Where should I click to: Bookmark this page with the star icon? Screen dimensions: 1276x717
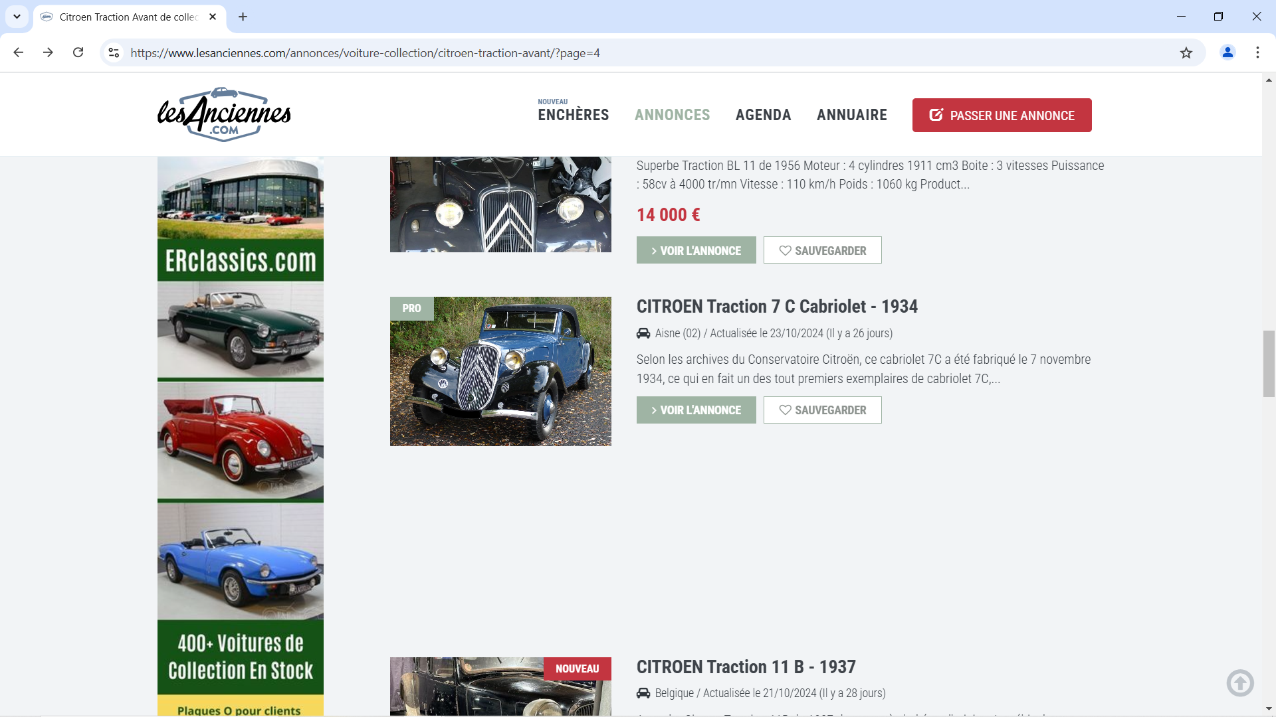point(1186,53)
